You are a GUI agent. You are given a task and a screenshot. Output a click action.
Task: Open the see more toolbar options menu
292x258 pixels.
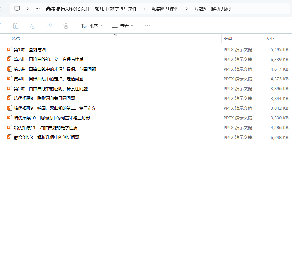tap(147, 26)
